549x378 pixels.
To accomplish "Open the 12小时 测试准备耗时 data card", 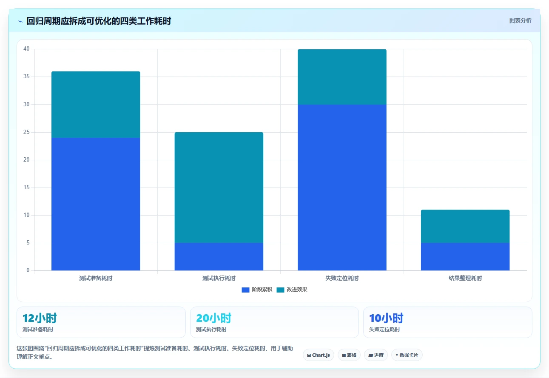I will coord(101,322).
